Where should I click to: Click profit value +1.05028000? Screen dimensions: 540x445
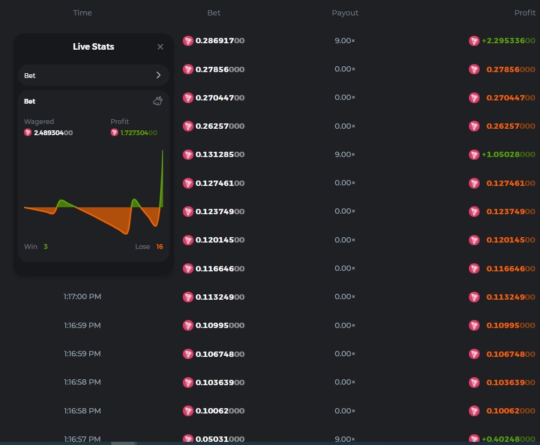click(x=508, y=154)
